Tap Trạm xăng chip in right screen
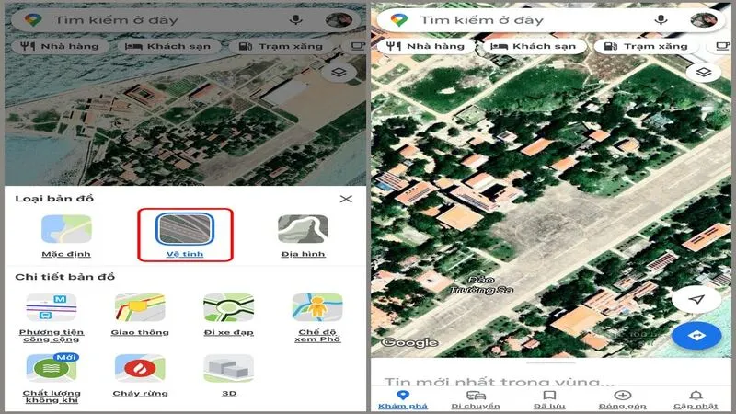The width and height of the screenshot is (736, 414). pyautogui.click(x=647, y=46)
